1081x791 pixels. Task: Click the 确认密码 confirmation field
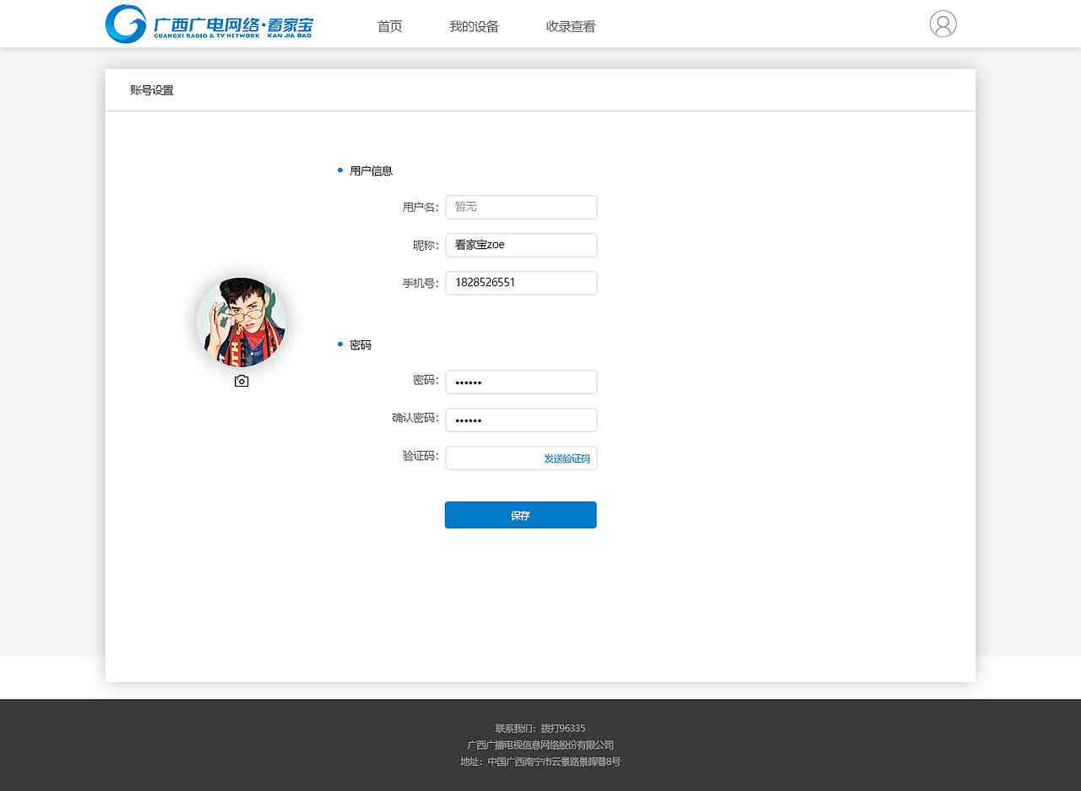click(521, 420)
